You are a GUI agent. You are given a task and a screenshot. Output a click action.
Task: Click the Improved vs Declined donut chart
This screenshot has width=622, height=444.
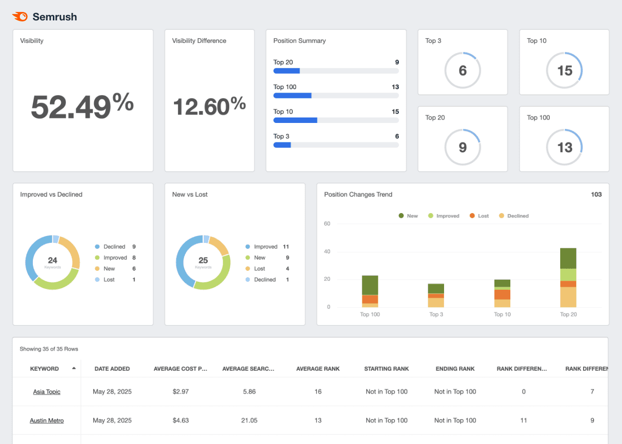(x=52, y=262)
